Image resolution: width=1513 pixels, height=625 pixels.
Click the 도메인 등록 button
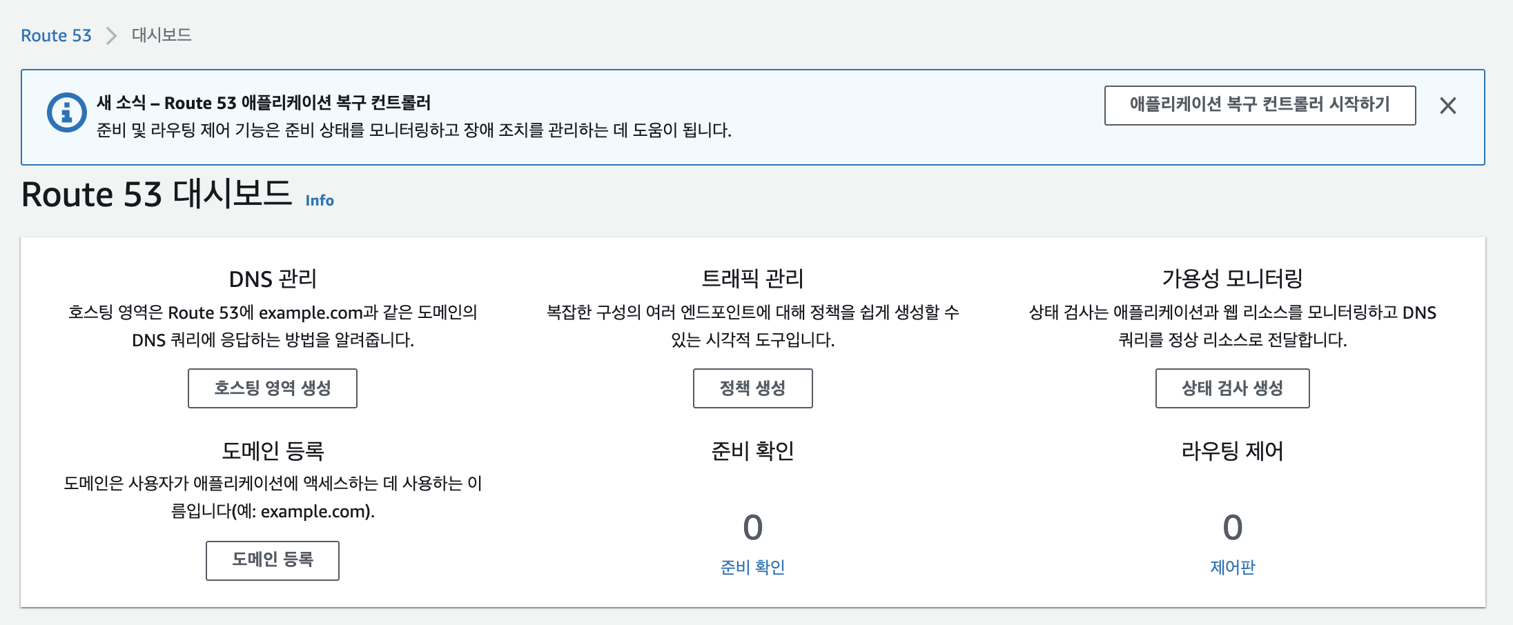(x=273, y=560)
